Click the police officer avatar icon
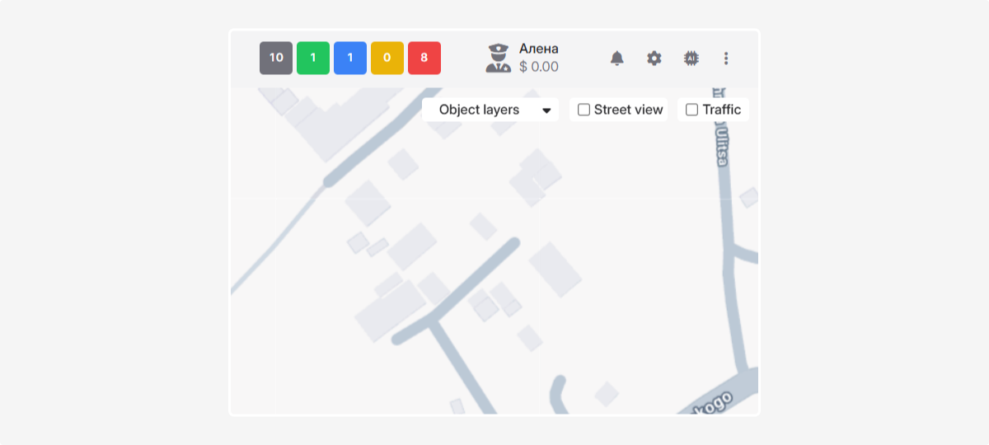 (499, 59)
